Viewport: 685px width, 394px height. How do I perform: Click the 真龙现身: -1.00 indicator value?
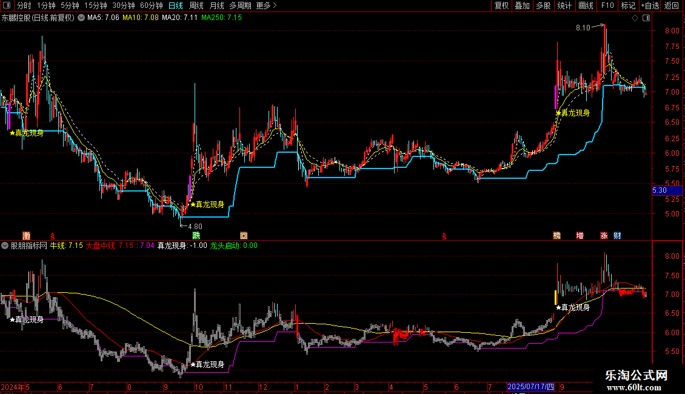tap(182, 246)
